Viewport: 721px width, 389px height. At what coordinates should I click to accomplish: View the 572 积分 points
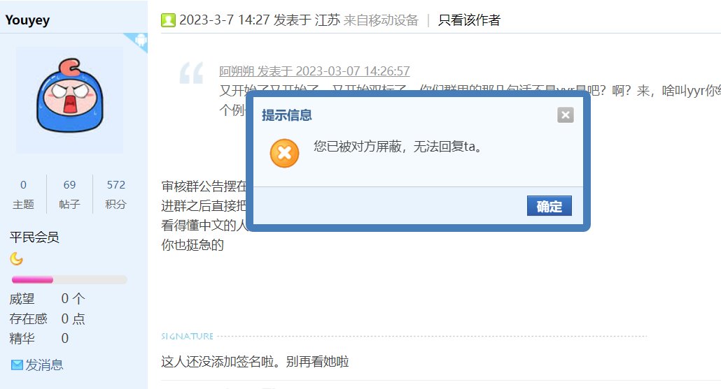tap(115, 194)
